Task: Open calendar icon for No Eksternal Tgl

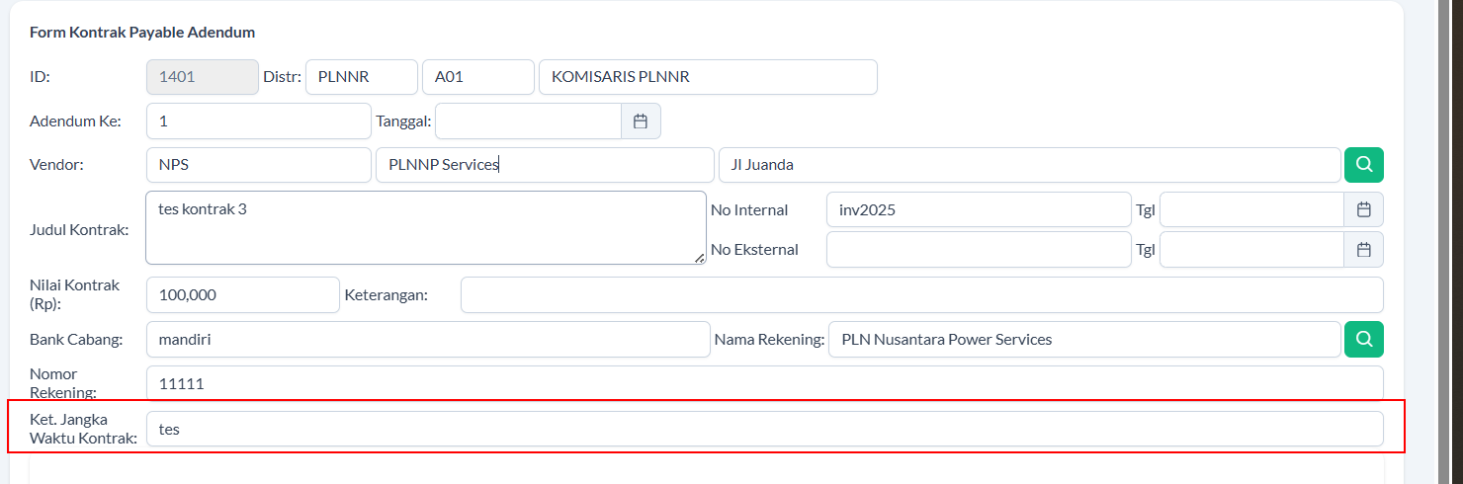Action: click(x=1363, y=250)
